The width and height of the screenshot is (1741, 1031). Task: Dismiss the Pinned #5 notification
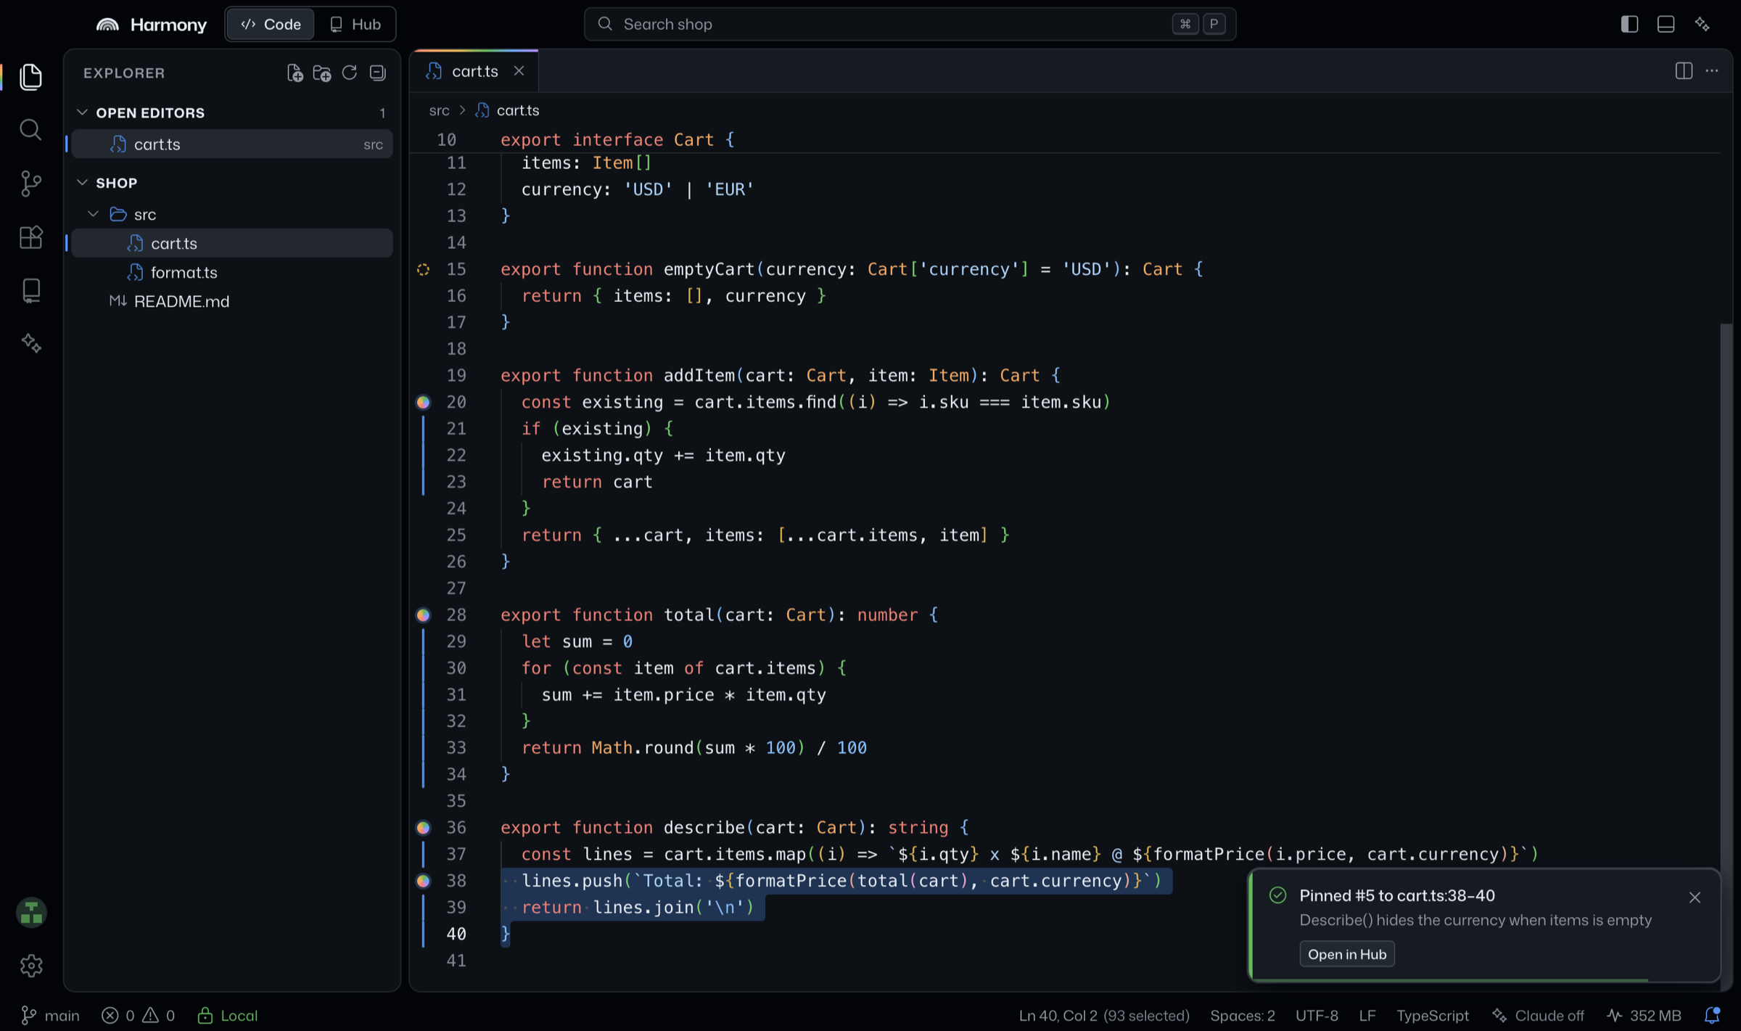(1695, 897)
